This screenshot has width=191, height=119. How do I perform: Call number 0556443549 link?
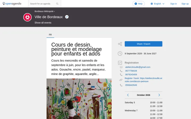(131, 85)
